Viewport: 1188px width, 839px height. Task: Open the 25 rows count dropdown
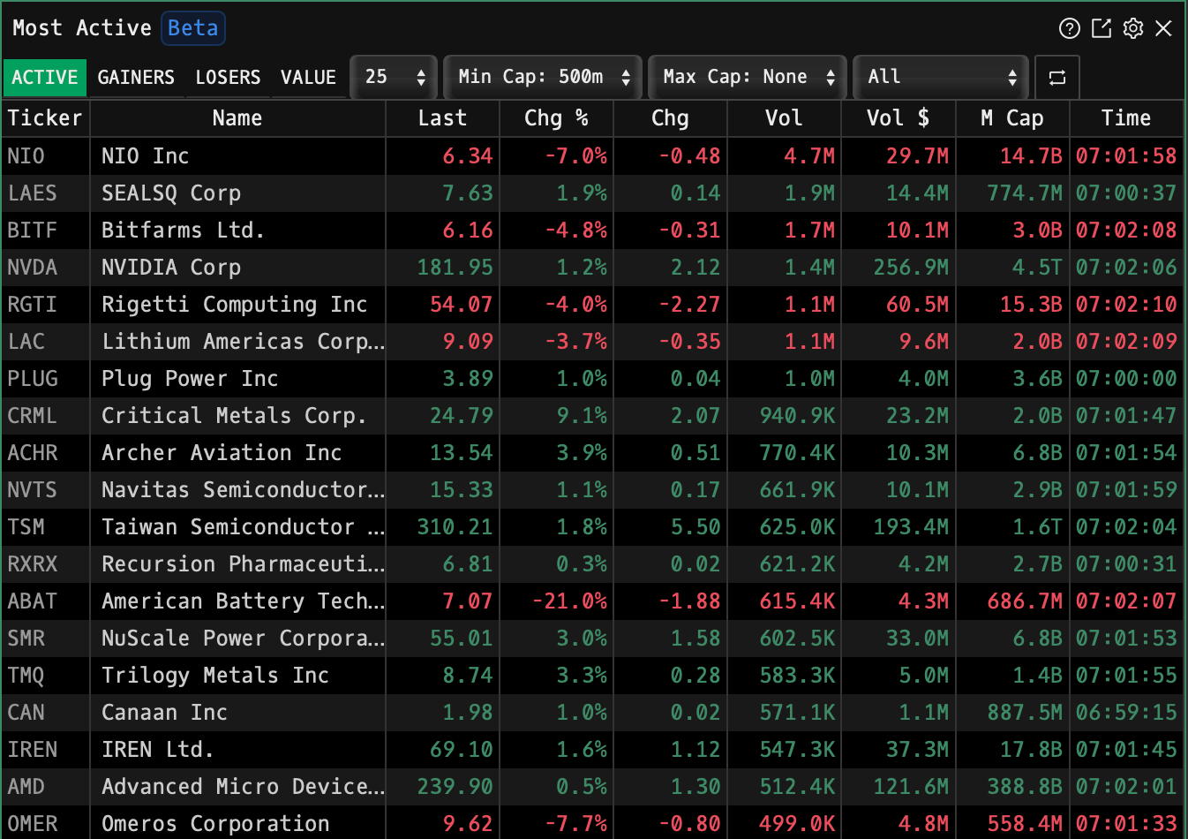[x=394, y=78]
